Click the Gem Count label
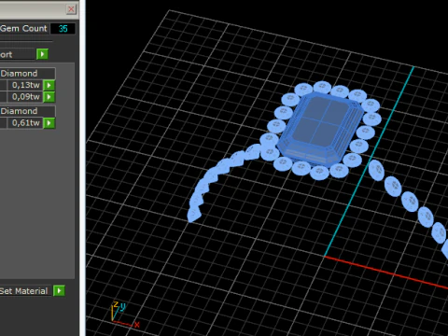Screen dimensions: 448x336 [x=23, y=29]
